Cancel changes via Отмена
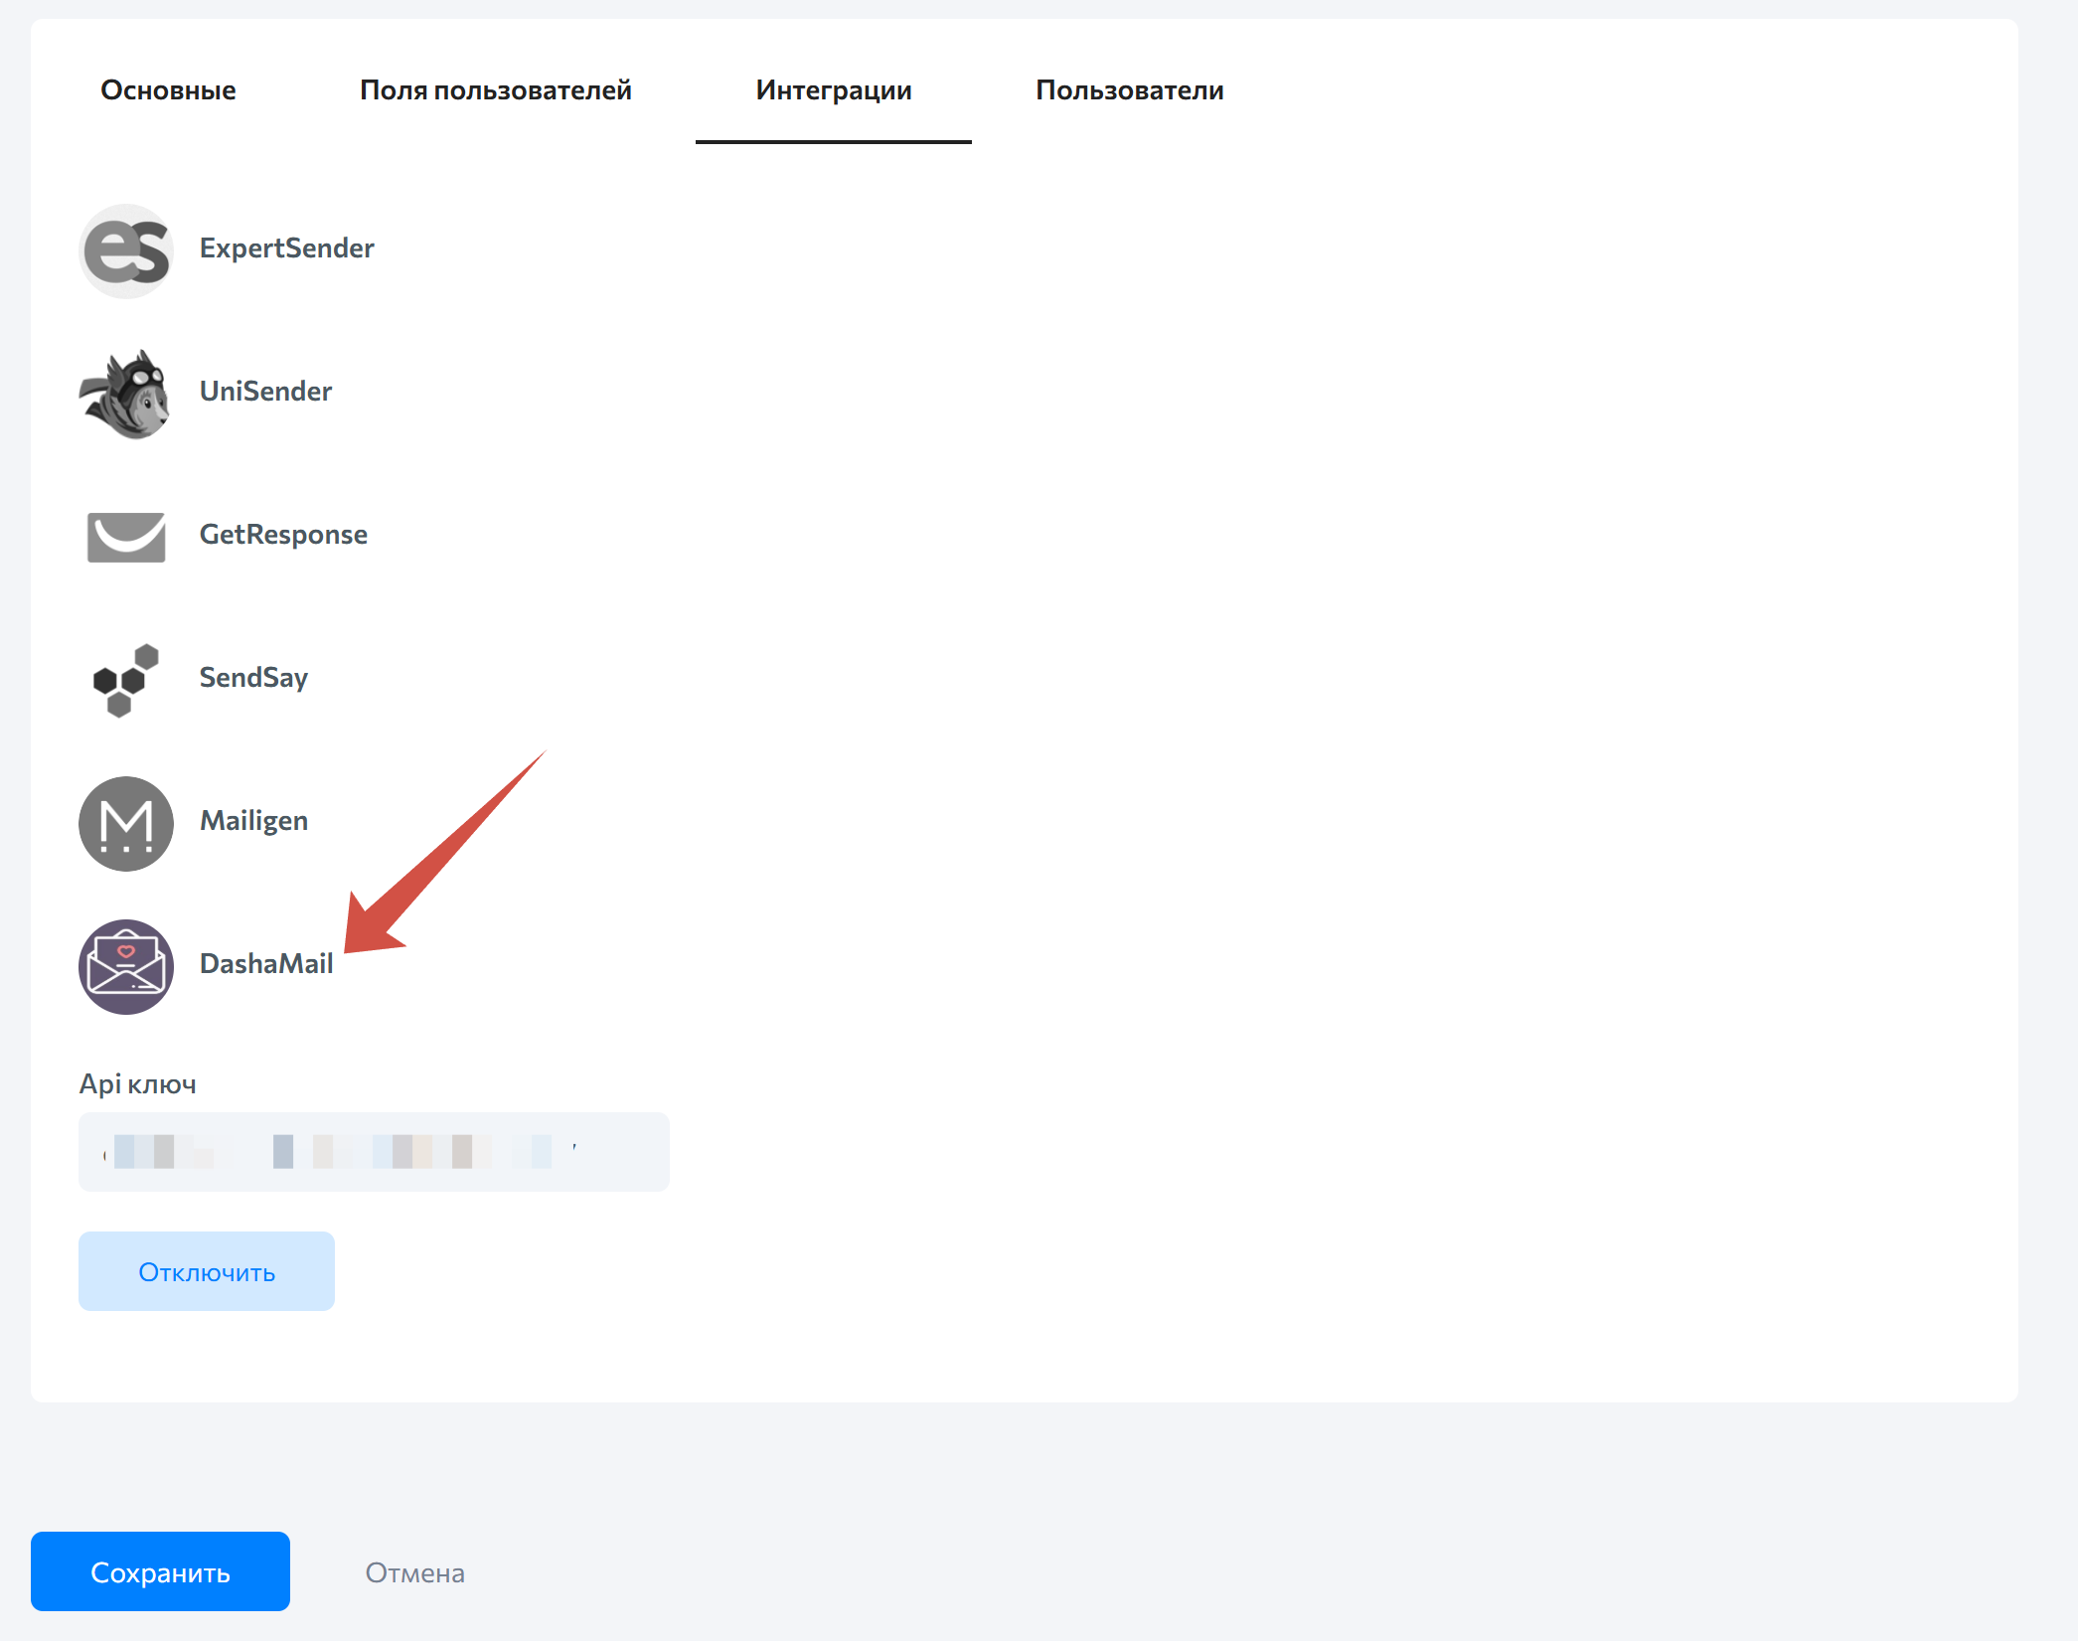The image size is (2078, 1641). [415, 1572]
